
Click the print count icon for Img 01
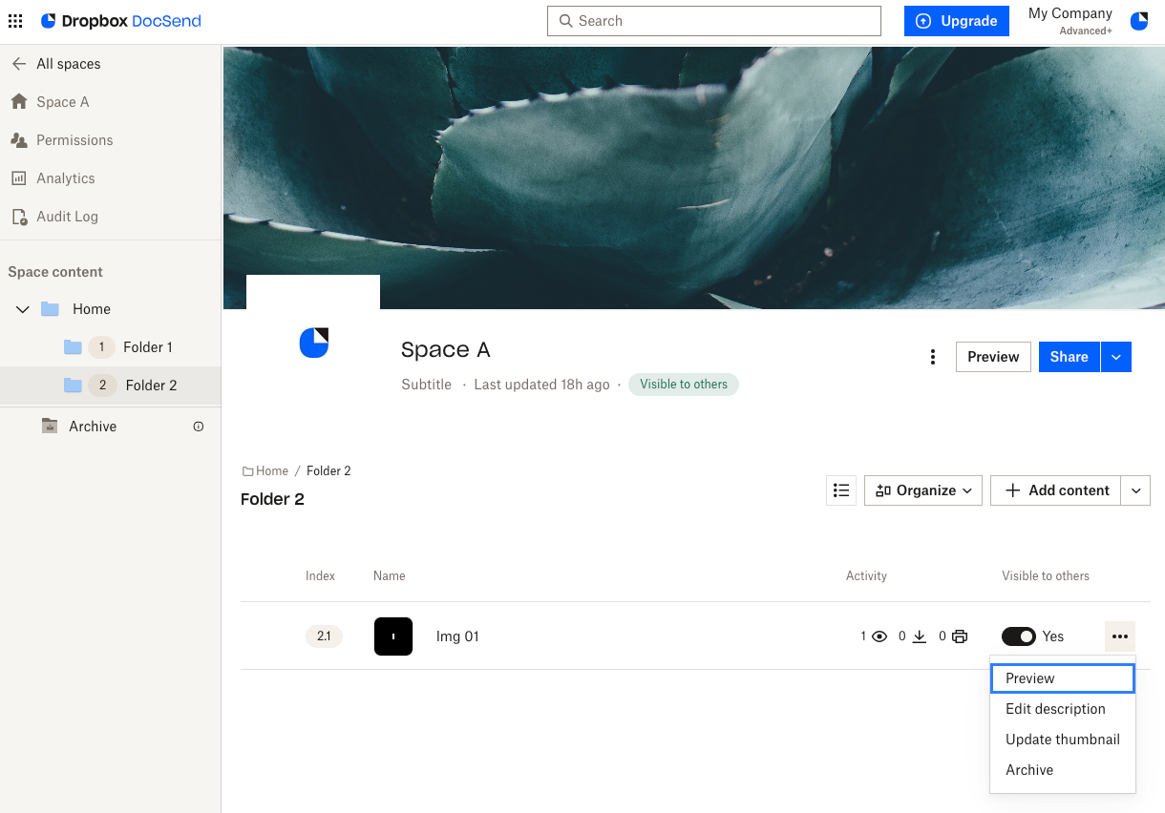(960, 636)
